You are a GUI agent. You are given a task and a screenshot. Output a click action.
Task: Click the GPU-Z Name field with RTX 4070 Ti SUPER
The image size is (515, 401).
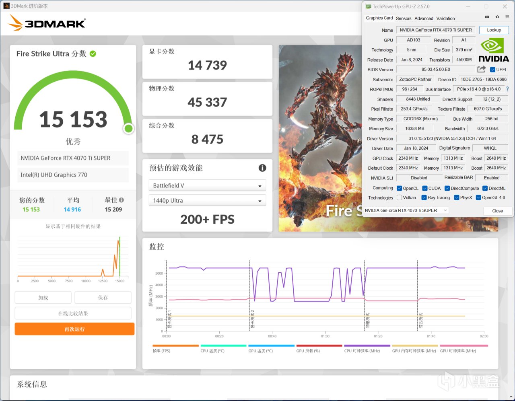tap(436, 30)
